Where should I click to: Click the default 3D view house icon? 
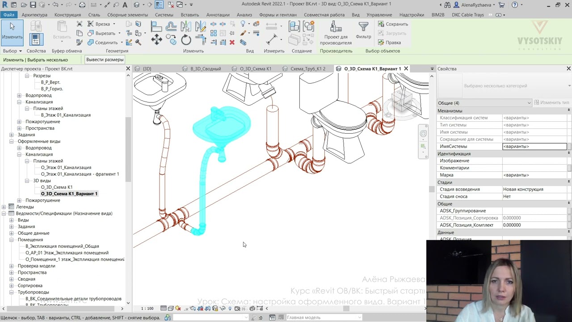[x=136, y=5]
